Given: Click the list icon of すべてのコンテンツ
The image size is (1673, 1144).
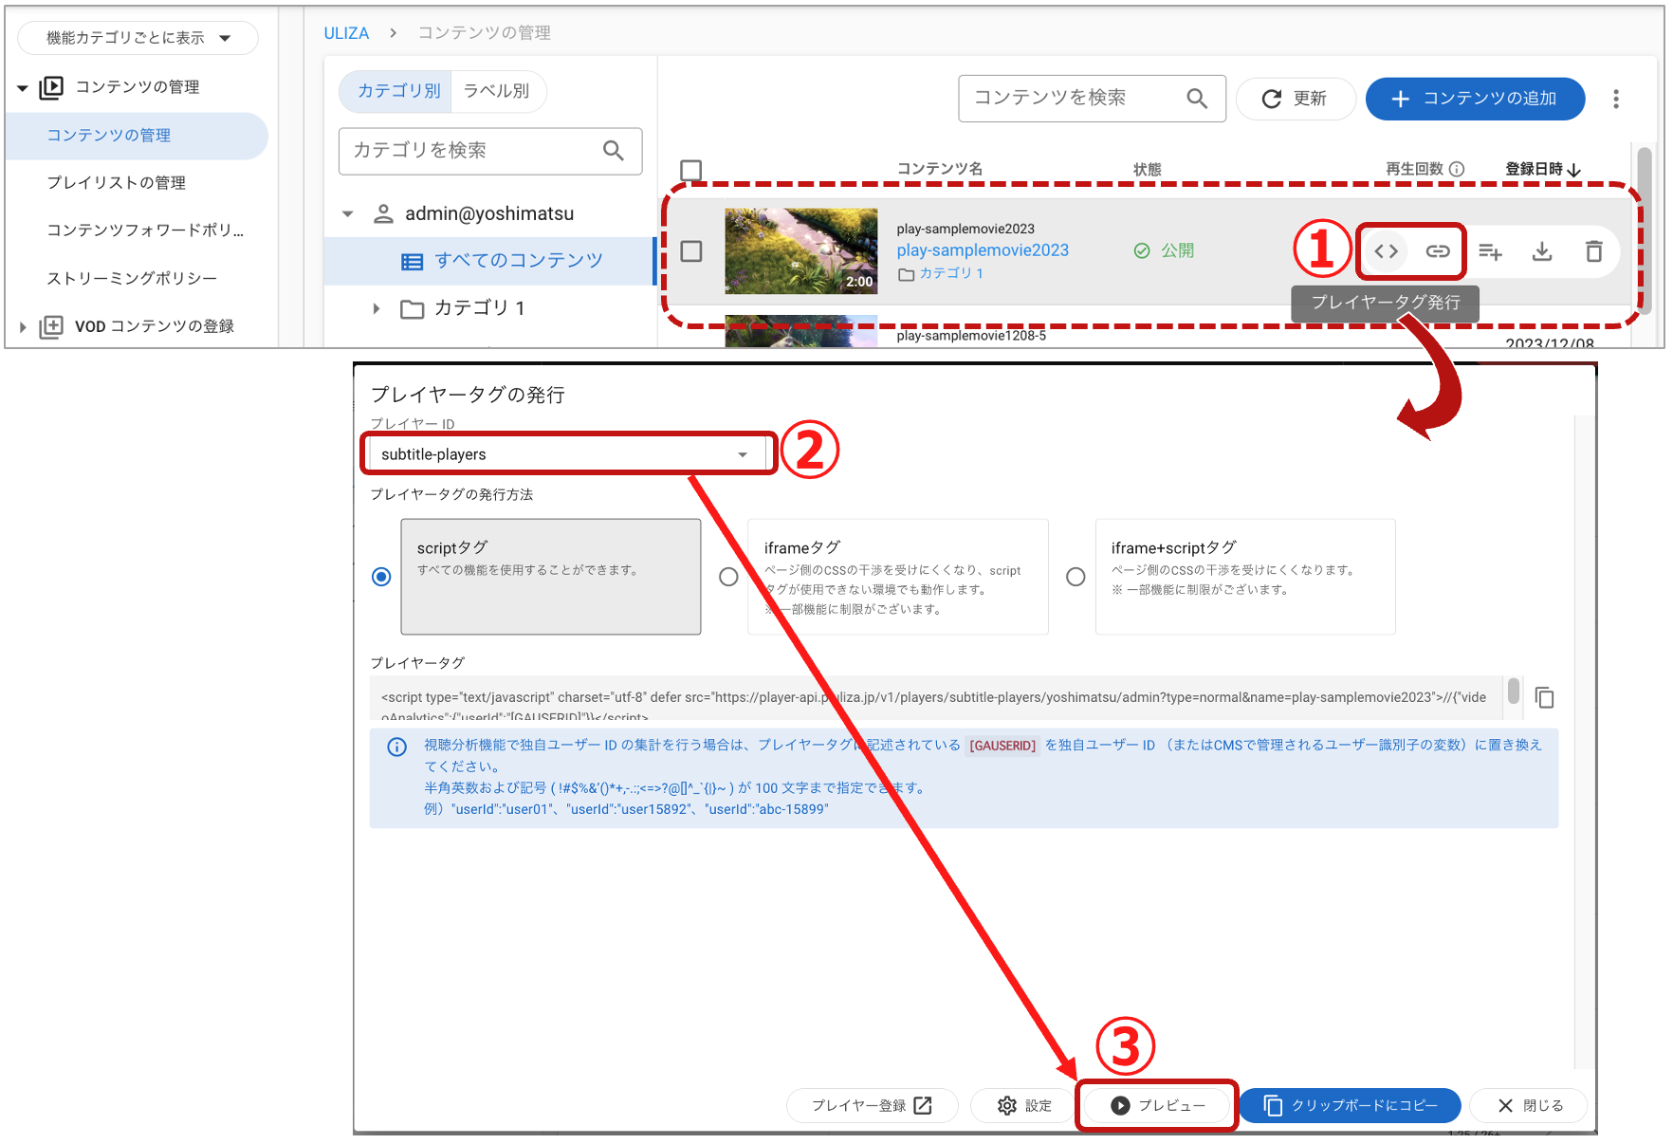Looking at the screenshot, I should point(412,262).
